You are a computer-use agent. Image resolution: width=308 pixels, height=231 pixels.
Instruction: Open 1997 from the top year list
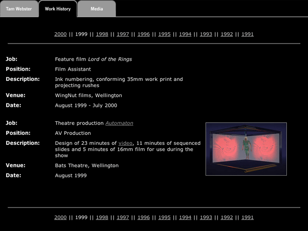[123, 34]
